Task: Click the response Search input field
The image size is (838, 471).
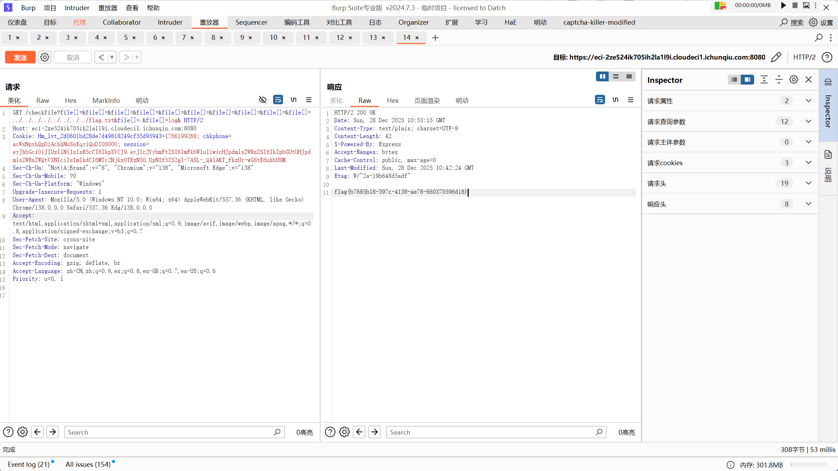Action: [490, 432]
